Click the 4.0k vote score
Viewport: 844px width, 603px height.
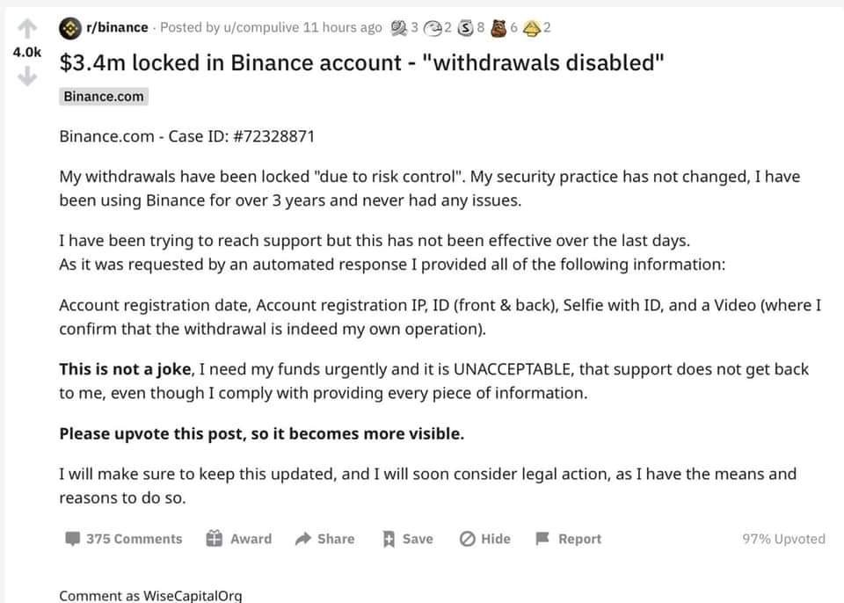[x=27, y=52]
